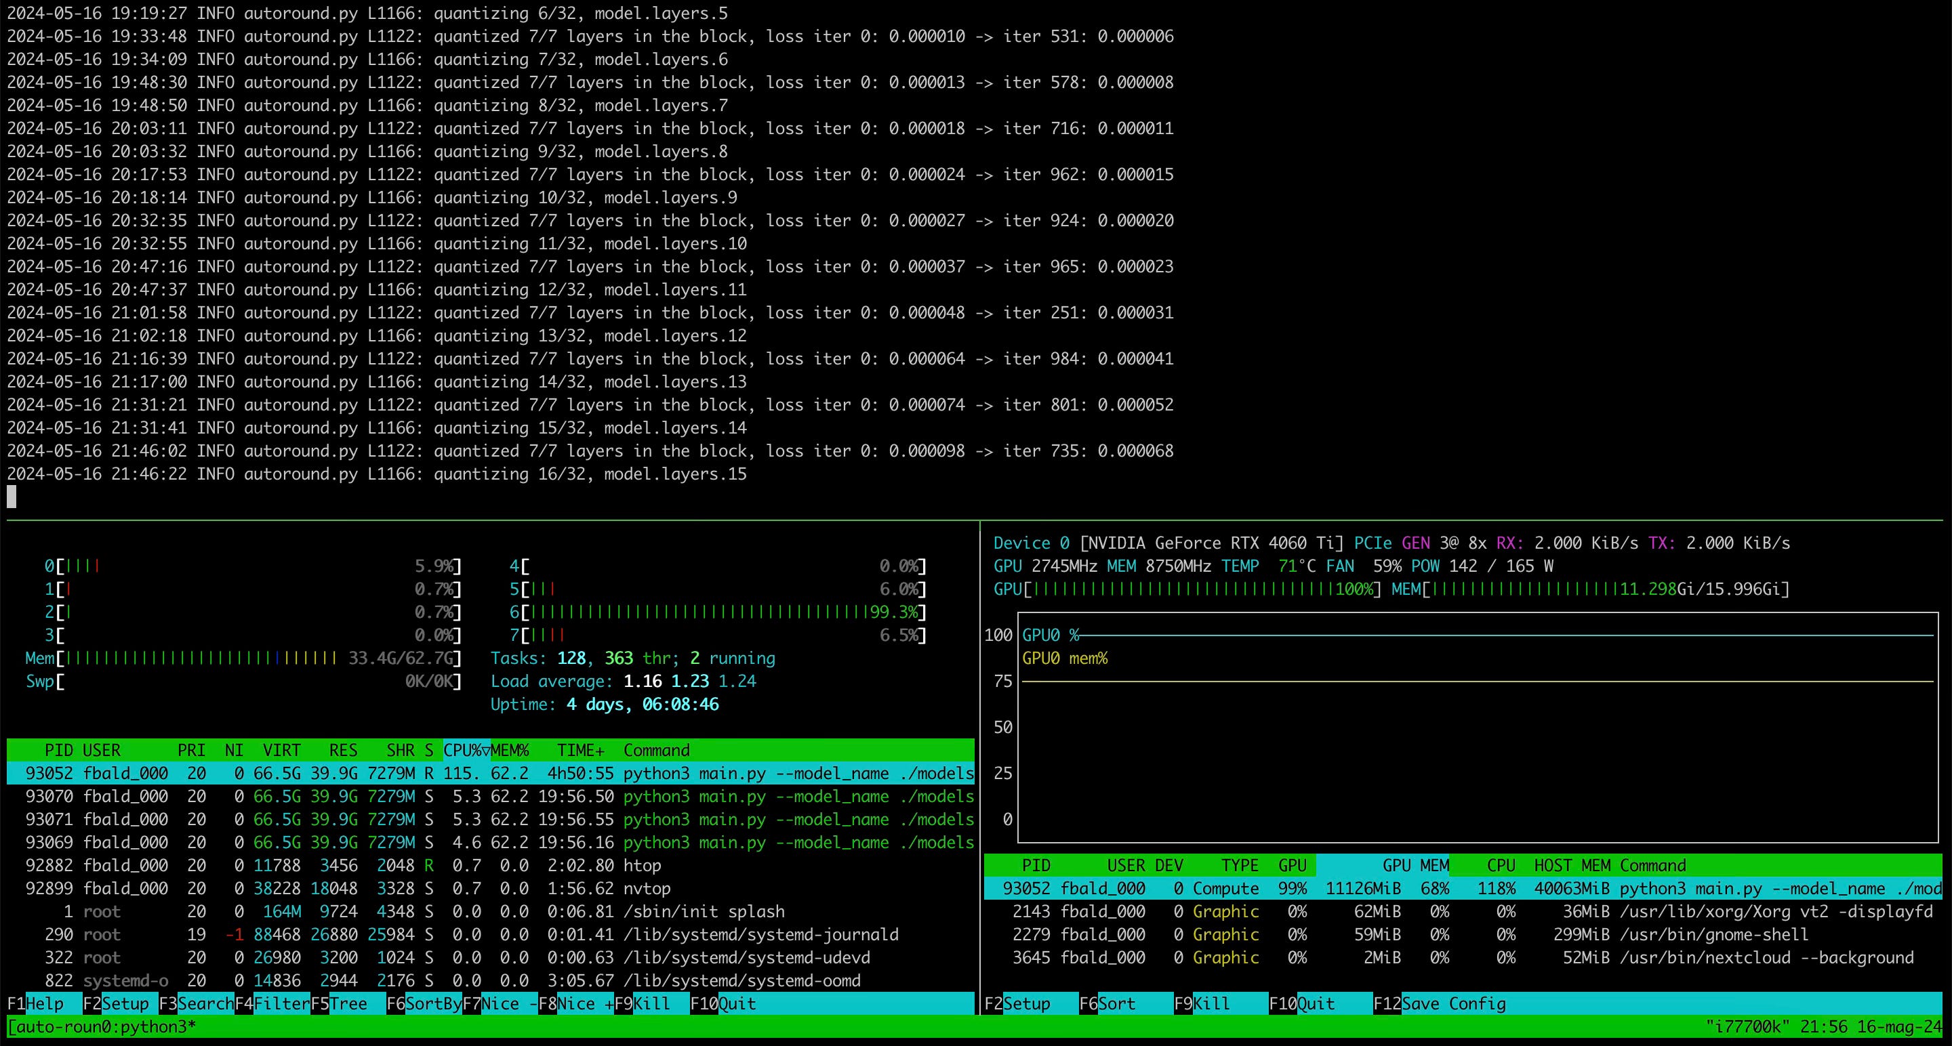Click GPU0 % graph legend

(1051, 635)
